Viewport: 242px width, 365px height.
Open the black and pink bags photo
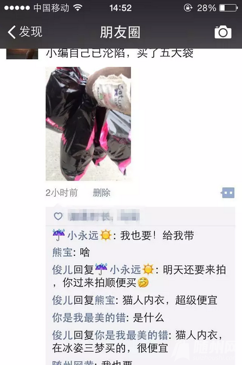88,124
